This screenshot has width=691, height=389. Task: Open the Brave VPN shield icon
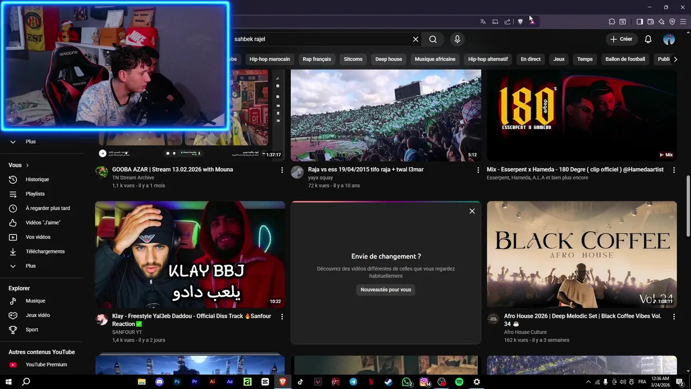[x=672, y=22]
